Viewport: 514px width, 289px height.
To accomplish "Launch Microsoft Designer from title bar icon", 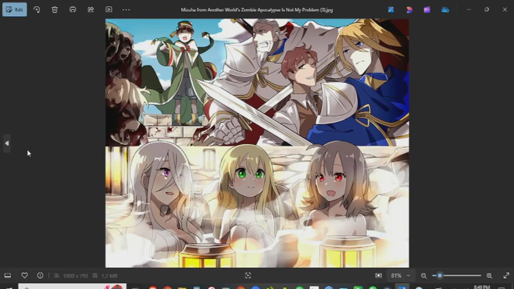I will (409, 10).
